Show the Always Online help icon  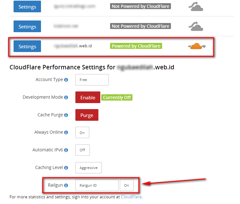click(66, 132)
